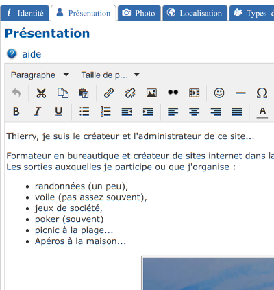Viewport: 274px width, 290px height.
Task: Toggle italic formatting
Action: pos(38,112)
